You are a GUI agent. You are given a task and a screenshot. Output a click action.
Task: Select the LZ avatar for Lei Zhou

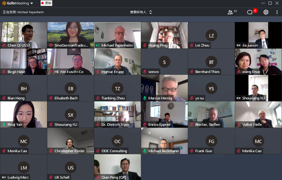pyautogui.click(x=211, y=36)
